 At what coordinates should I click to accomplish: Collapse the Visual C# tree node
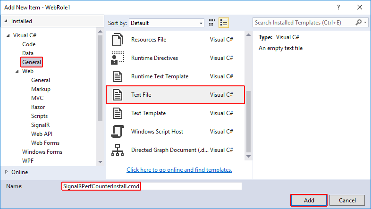point(8,35)
